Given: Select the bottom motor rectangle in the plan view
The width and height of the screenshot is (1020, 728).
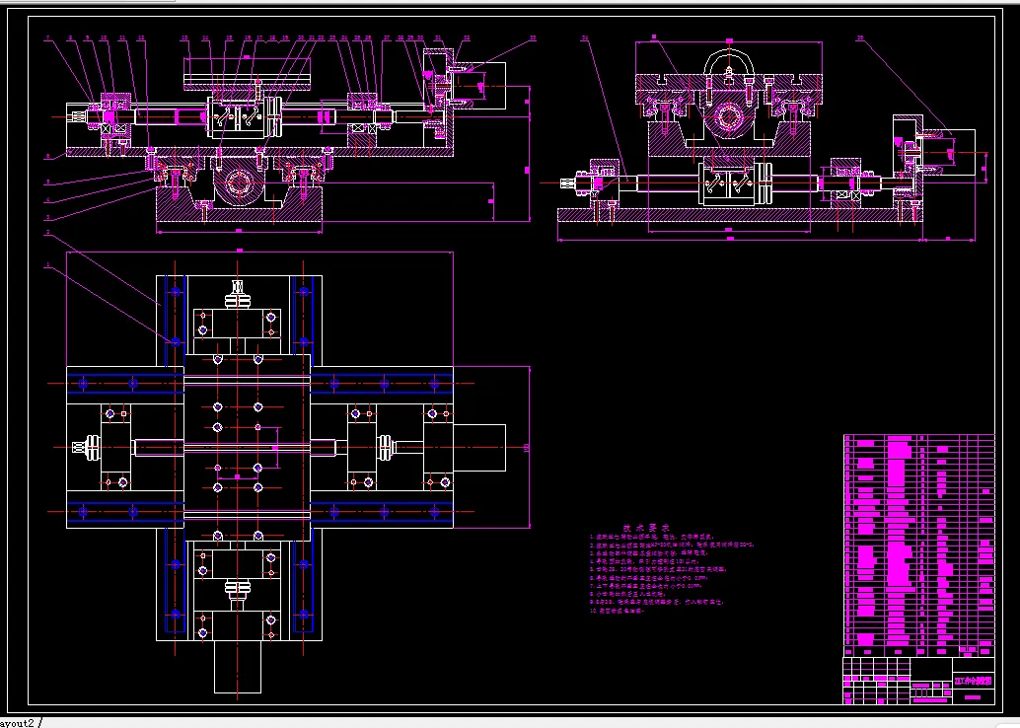Looking at the screenshot, I should [x=238, y=667].
